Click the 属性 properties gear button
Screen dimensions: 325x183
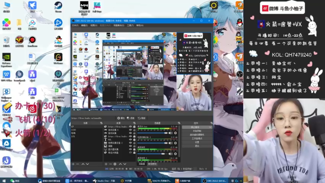121,118
